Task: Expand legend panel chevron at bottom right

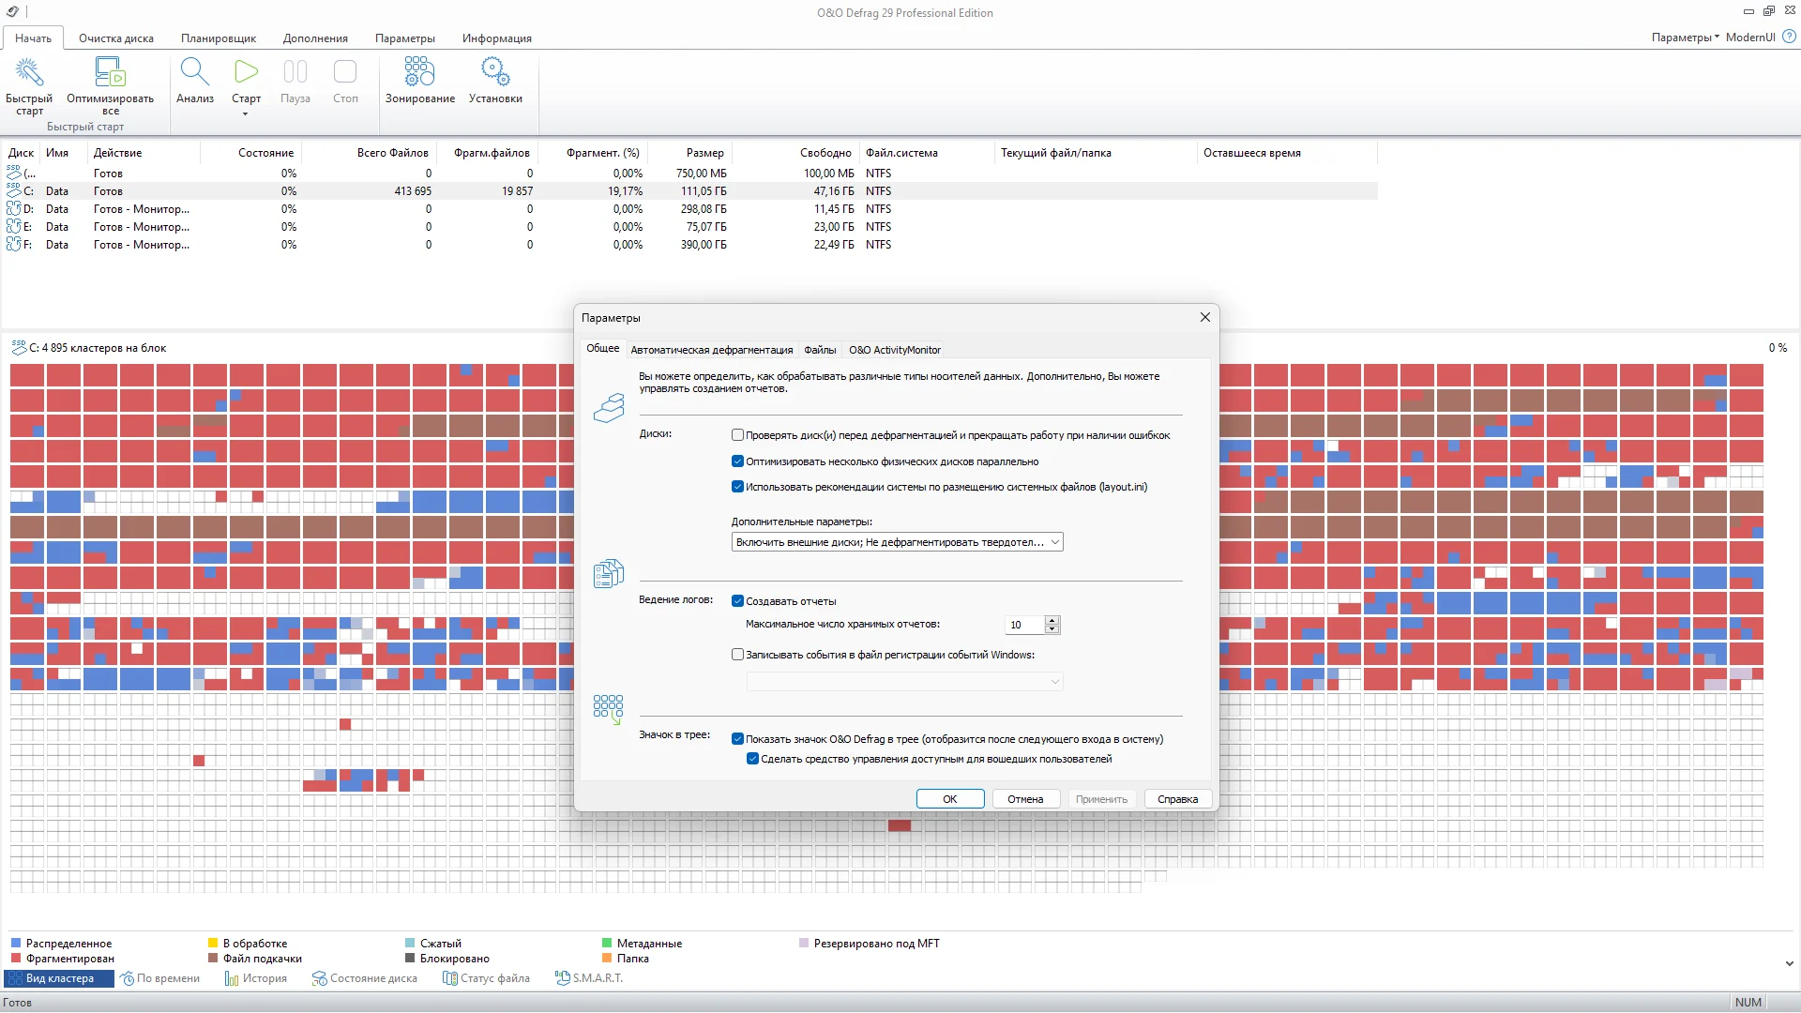Action: (x=1789, y=963)
